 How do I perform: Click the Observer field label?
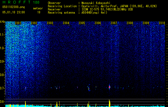(x=54, y=3)
